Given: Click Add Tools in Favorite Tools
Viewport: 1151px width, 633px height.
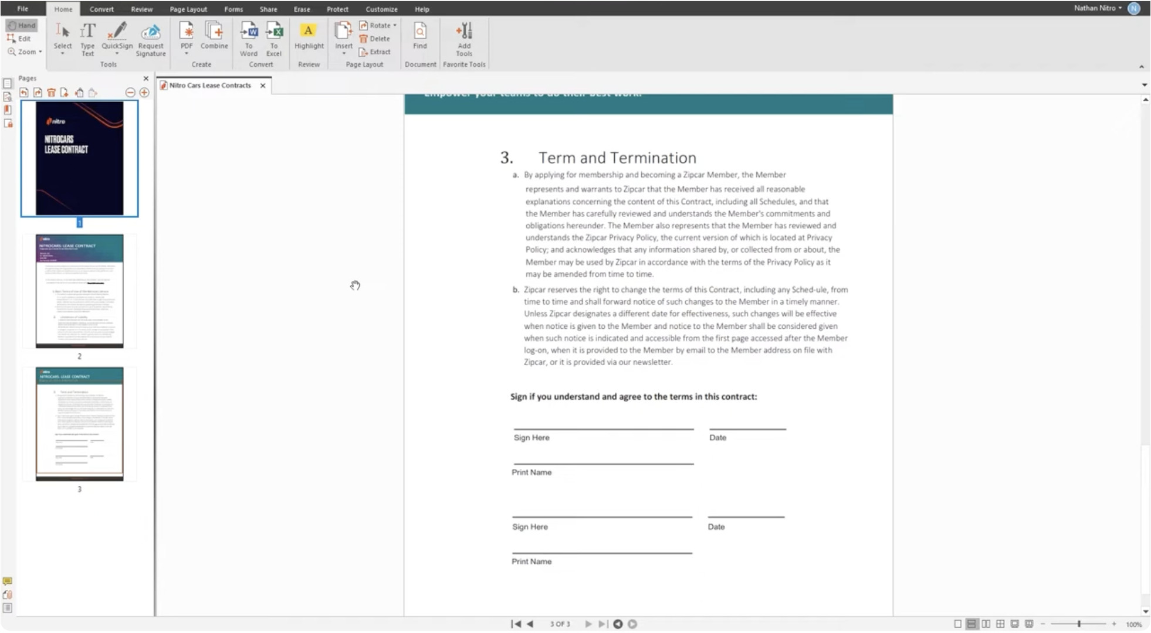Looking at the screenshot, I should 464,39.
